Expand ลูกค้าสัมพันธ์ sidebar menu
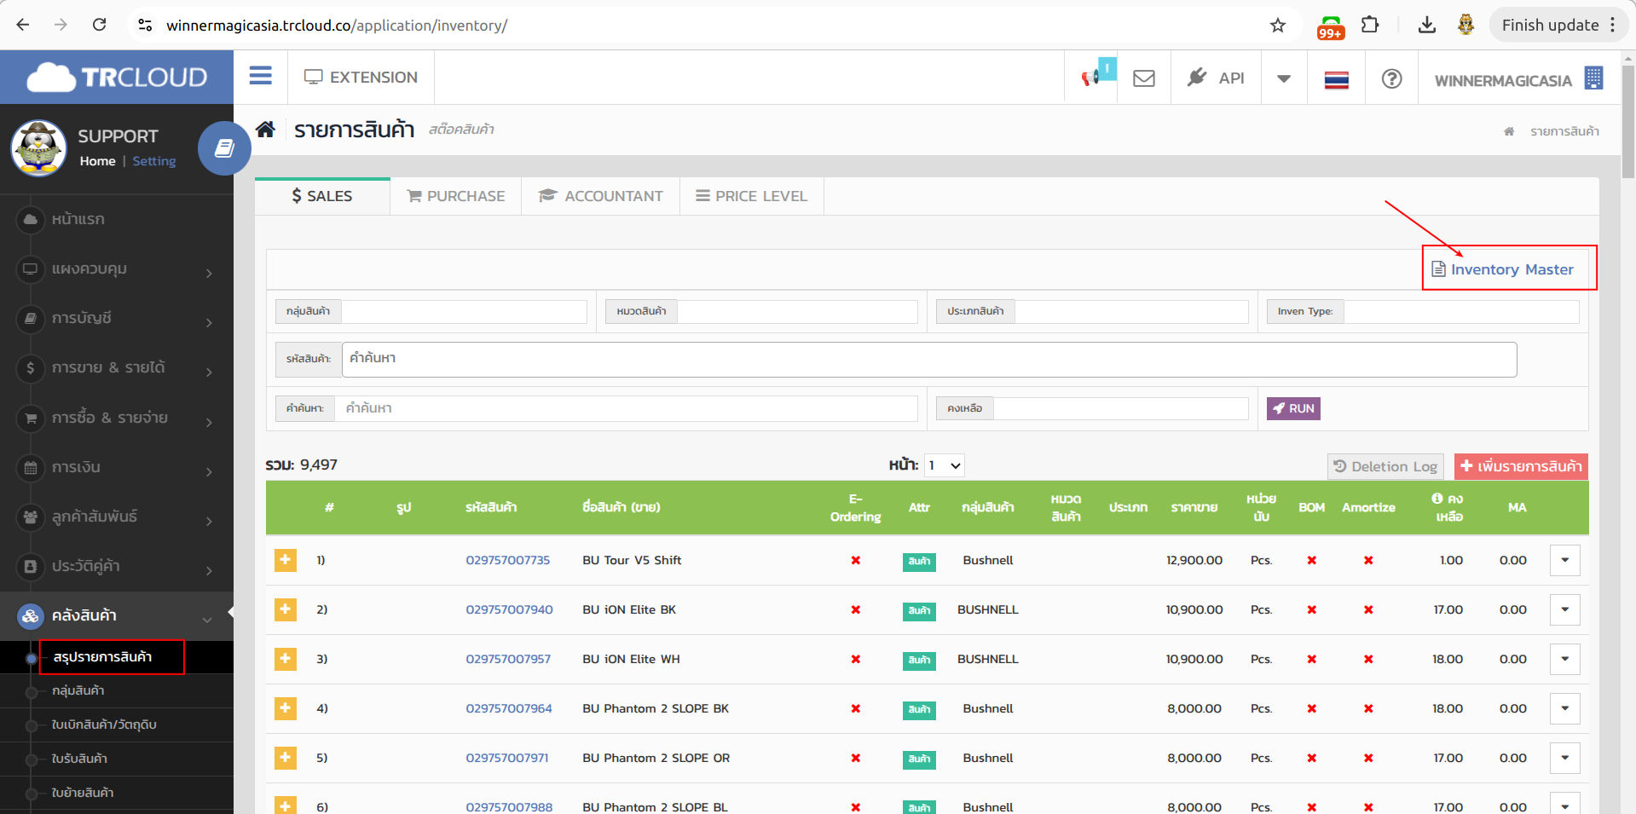Image resolution: width=1636 pixels, height=814 pixels. tap(117, 517)
